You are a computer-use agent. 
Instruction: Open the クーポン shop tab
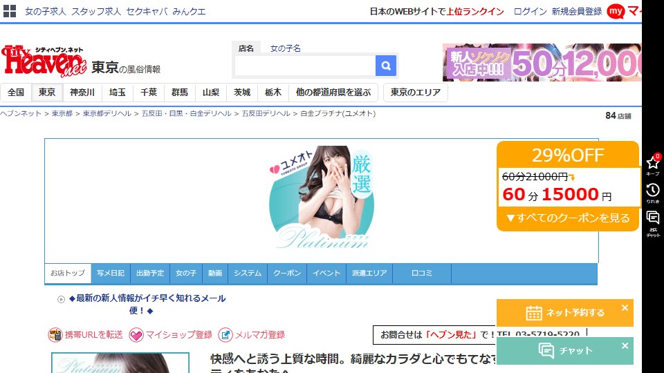(286, 274)
